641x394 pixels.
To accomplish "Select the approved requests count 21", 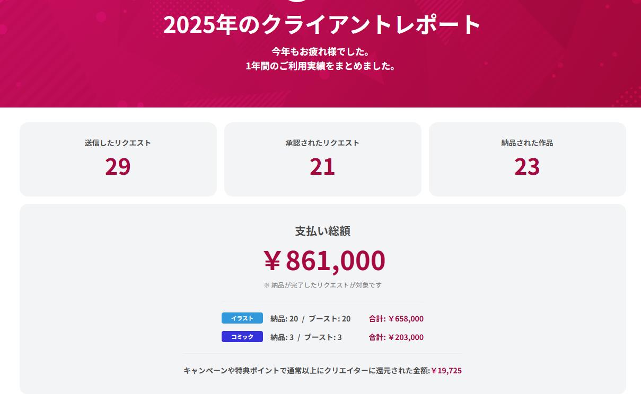I will tap(322, 167).
